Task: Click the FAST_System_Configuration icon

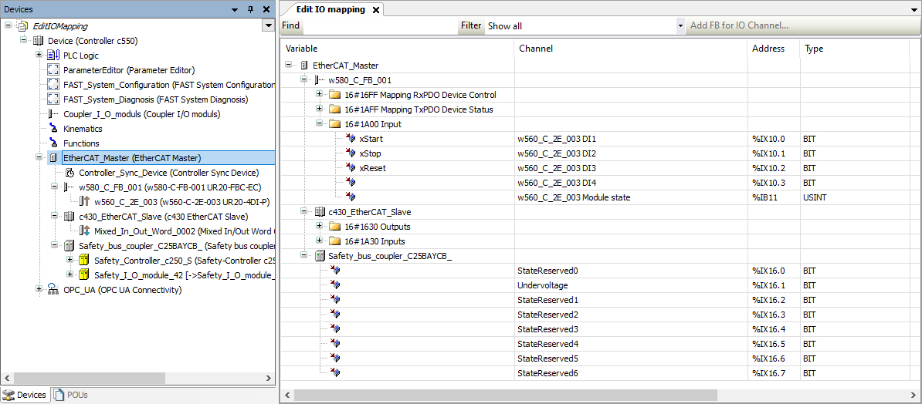Action: click(53, 85)
